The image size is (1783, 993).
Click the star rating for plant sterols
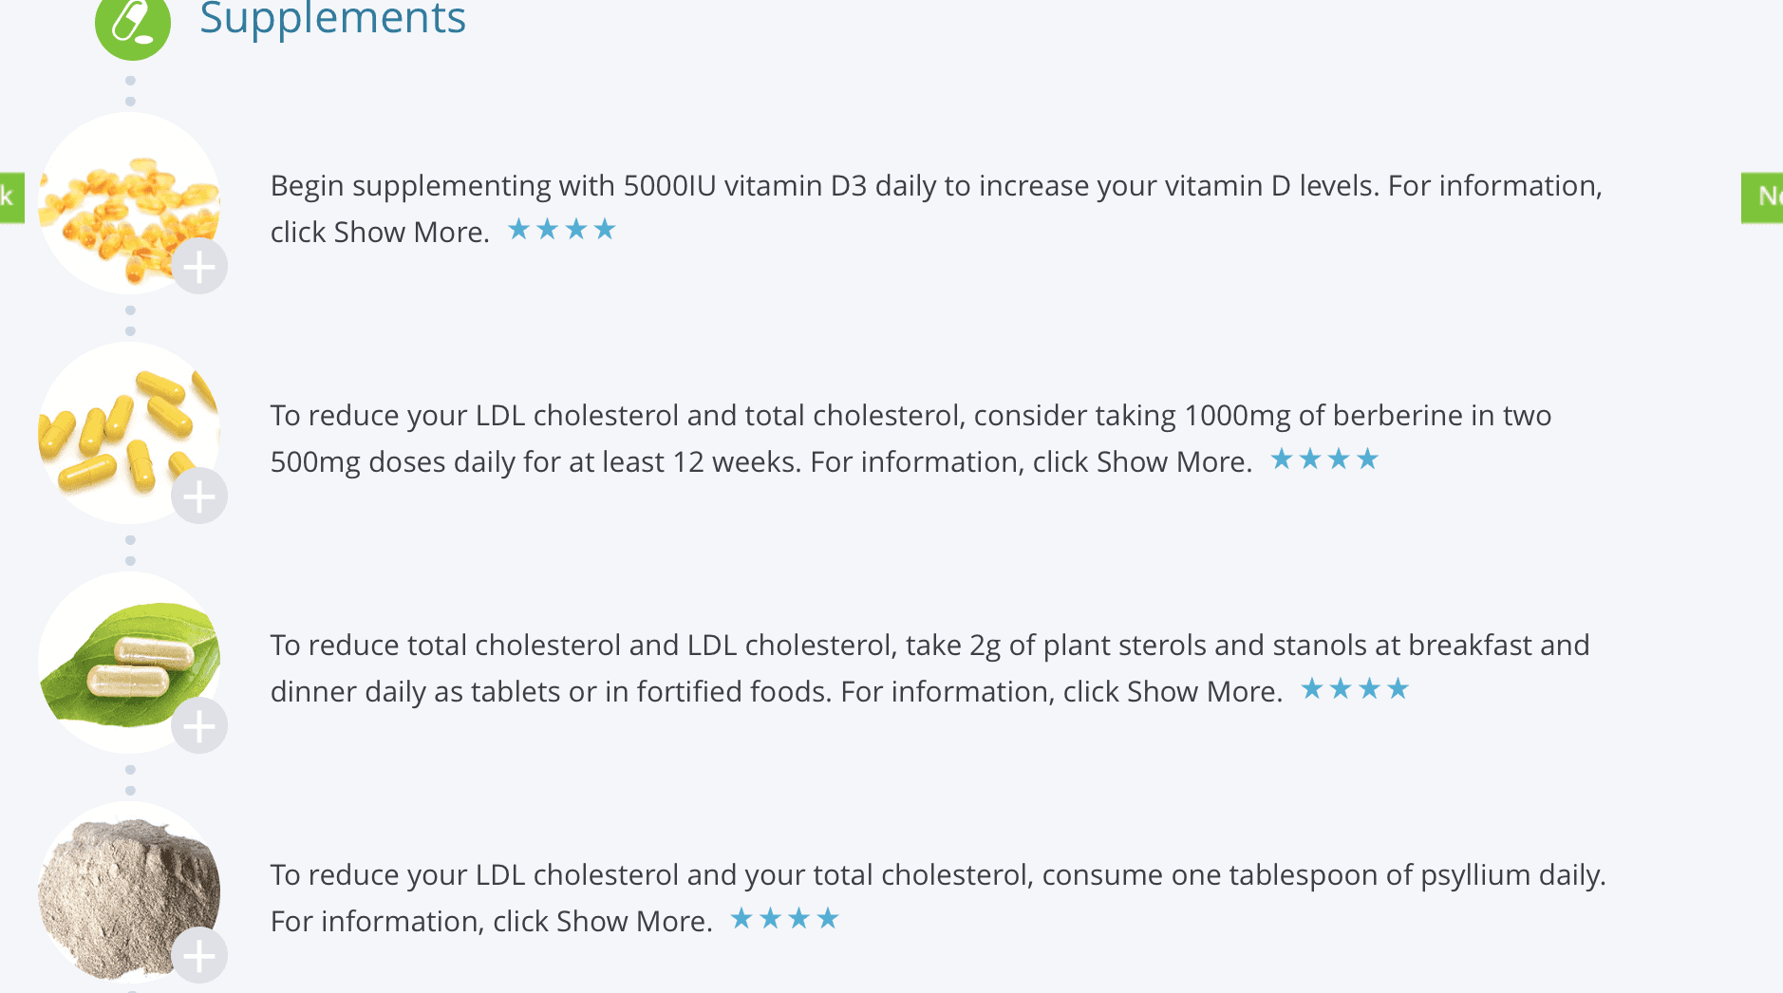click(1355, 688)
